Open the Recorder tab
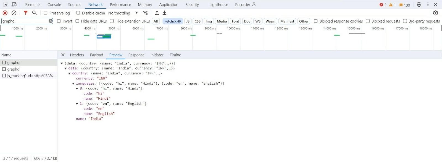Viewport: 442px width, 162px height. [245, 5]
